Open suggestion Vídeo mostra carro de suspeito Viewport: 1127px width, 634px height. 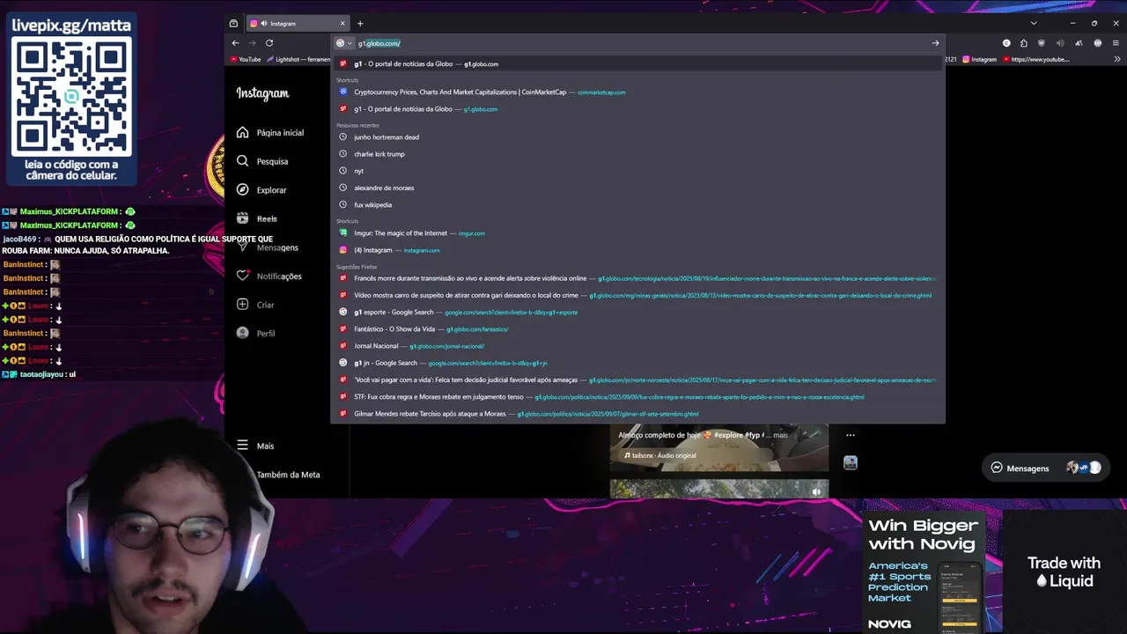pyautogui.click(x=637, y=295)
